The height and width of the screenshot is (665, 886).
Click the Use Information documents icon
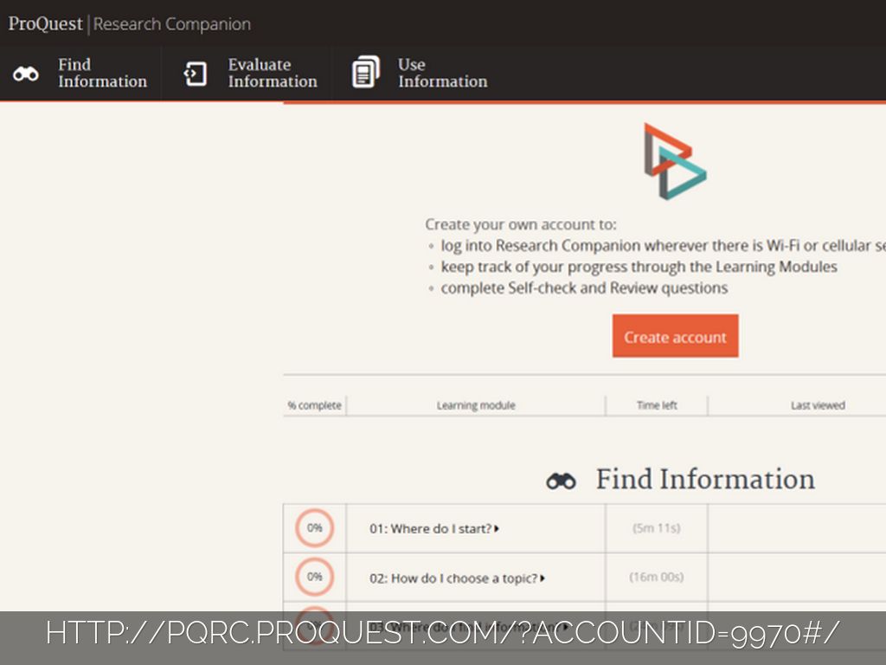(365, 73)
